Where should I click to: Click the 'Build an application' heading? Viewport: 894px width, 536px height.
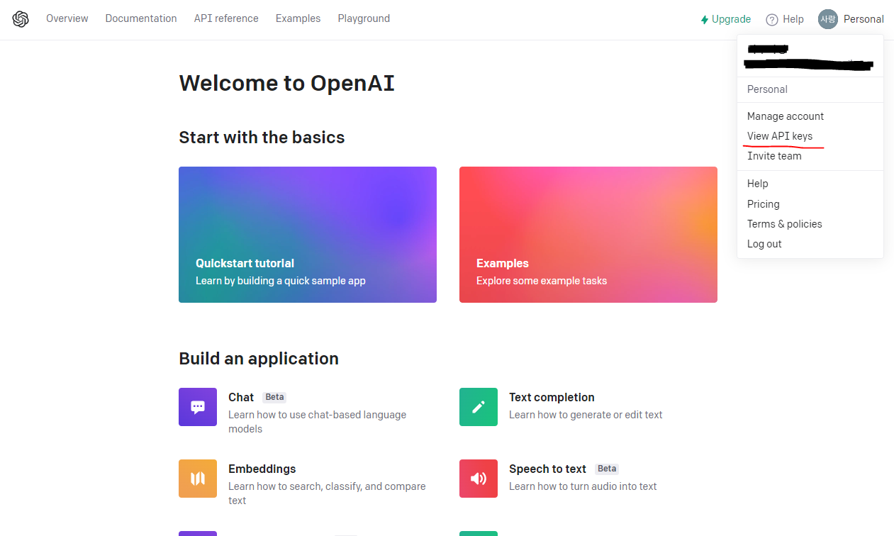point(259,358)
